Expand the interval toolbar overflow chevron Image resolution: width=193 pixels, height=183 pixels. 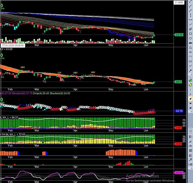[x=192, y=112]
